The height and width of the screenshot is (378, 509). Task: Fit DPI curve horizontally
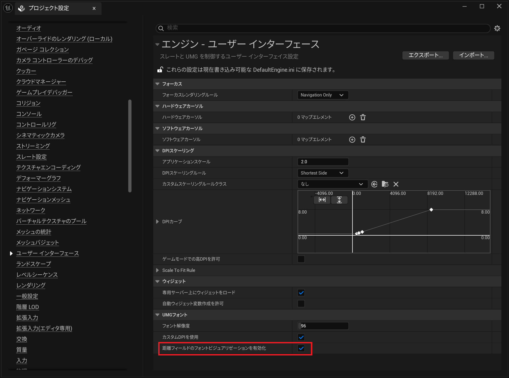pyautogui.click(x=322, y=200)
